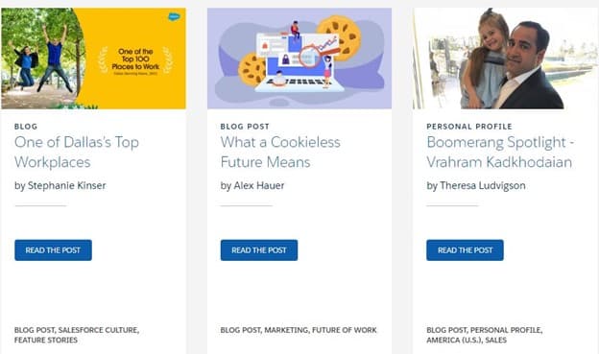Filter by Feature Stories tag
Image resolution: width=599 pixels, height=354 pixels.
(46, 340)
